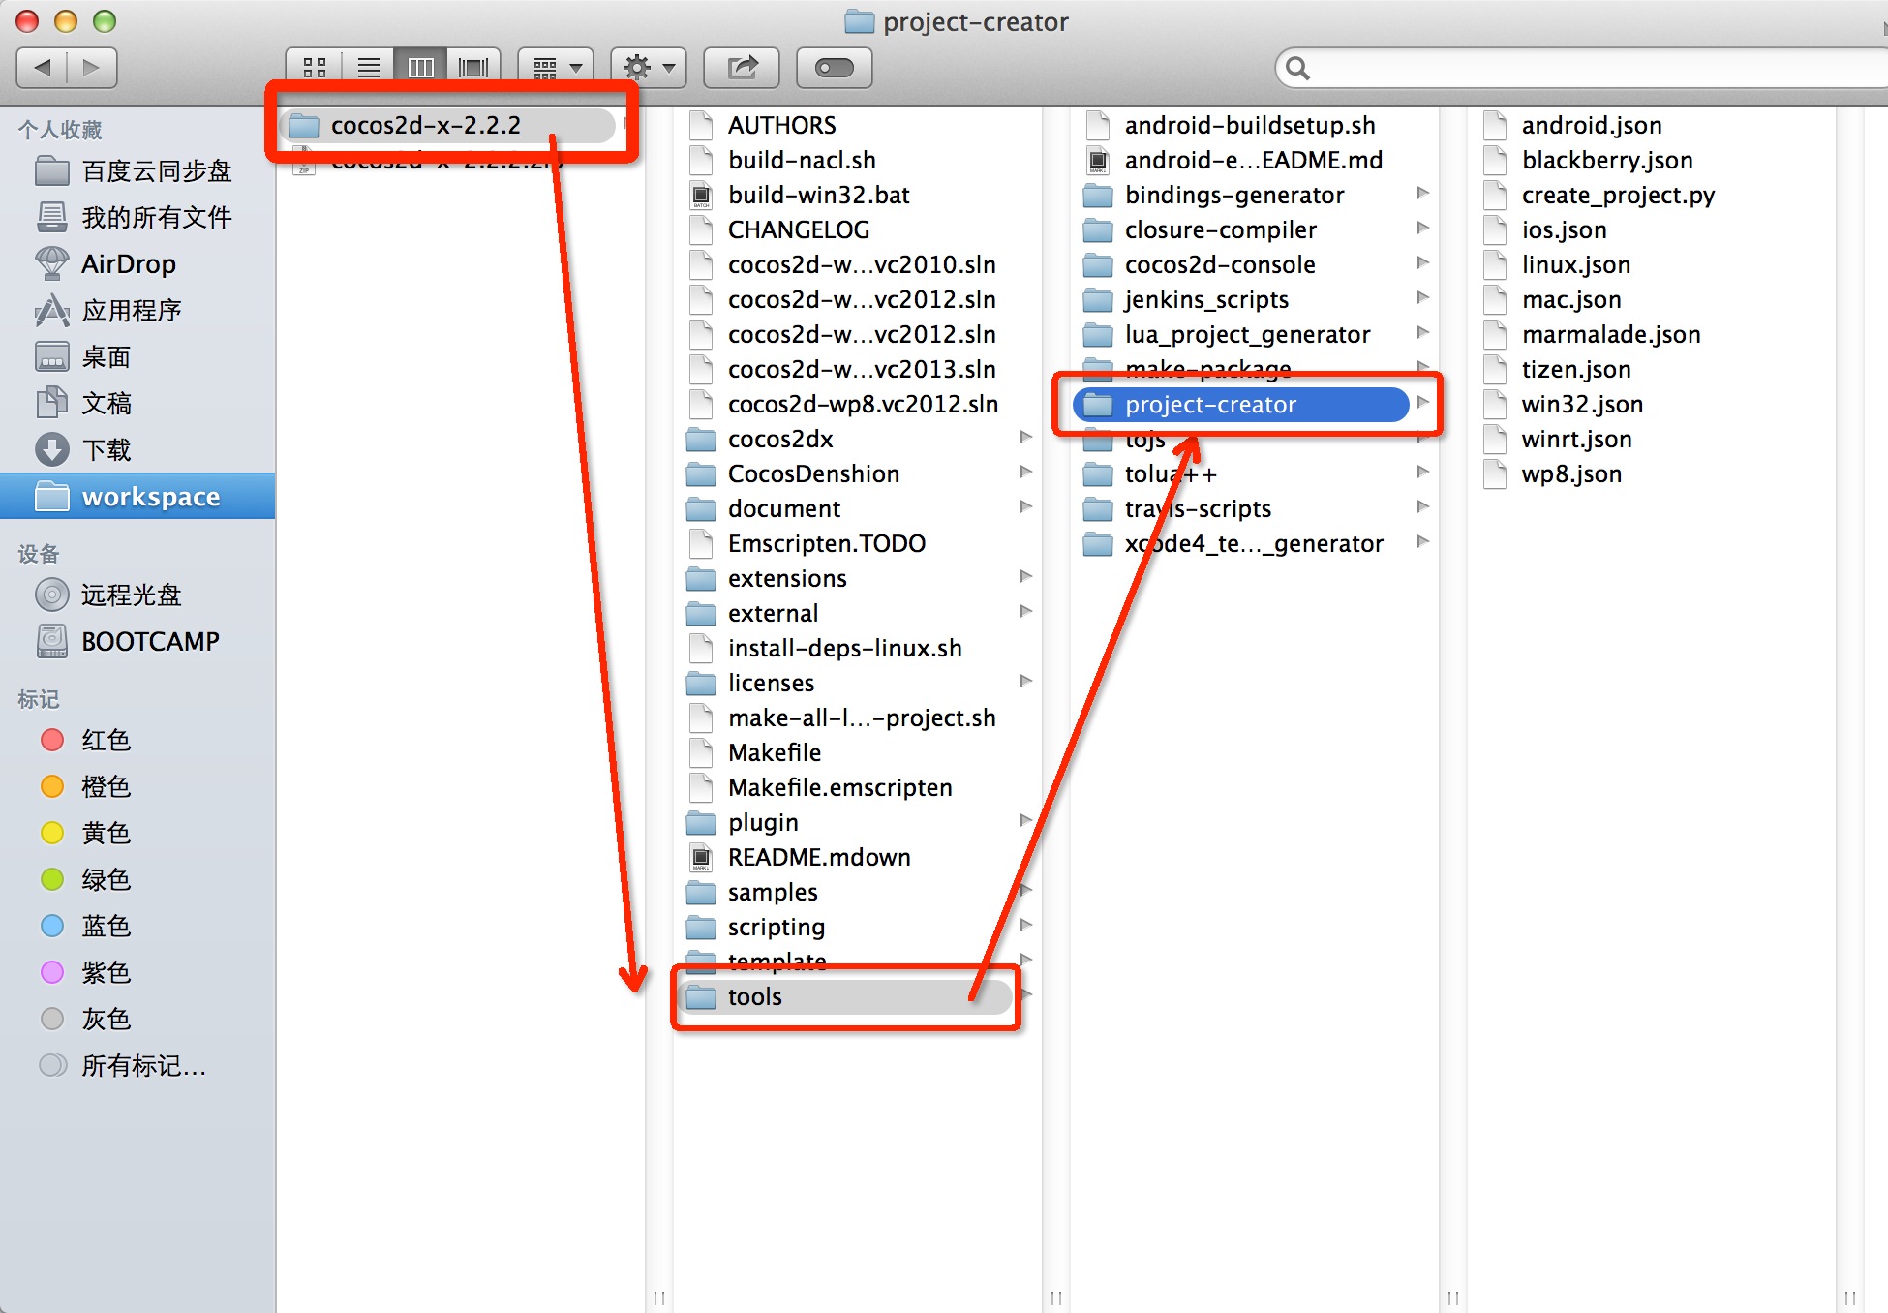Select the wp8.json file
This screenshot has height=1313, width=1888.
[1638, 474]
